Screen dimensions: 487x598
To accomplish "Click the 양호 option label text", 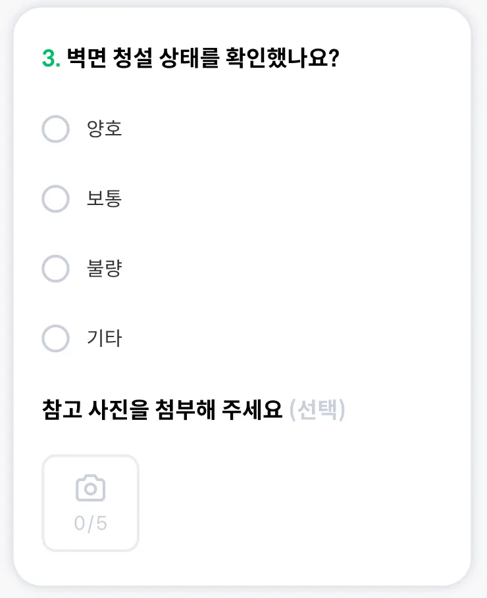I will coord(105,129).
